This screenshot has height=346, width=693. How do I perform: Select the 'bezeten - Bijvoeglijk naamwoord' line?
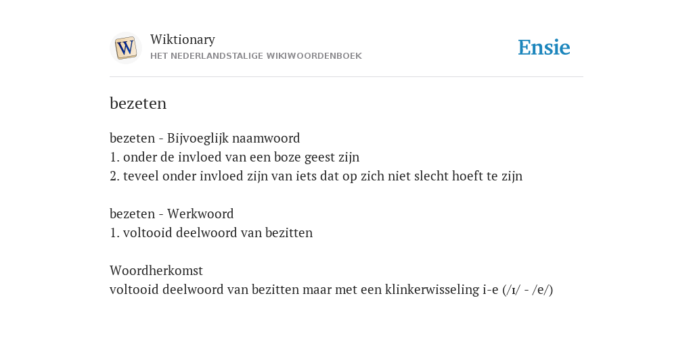(x=204, y=138)
